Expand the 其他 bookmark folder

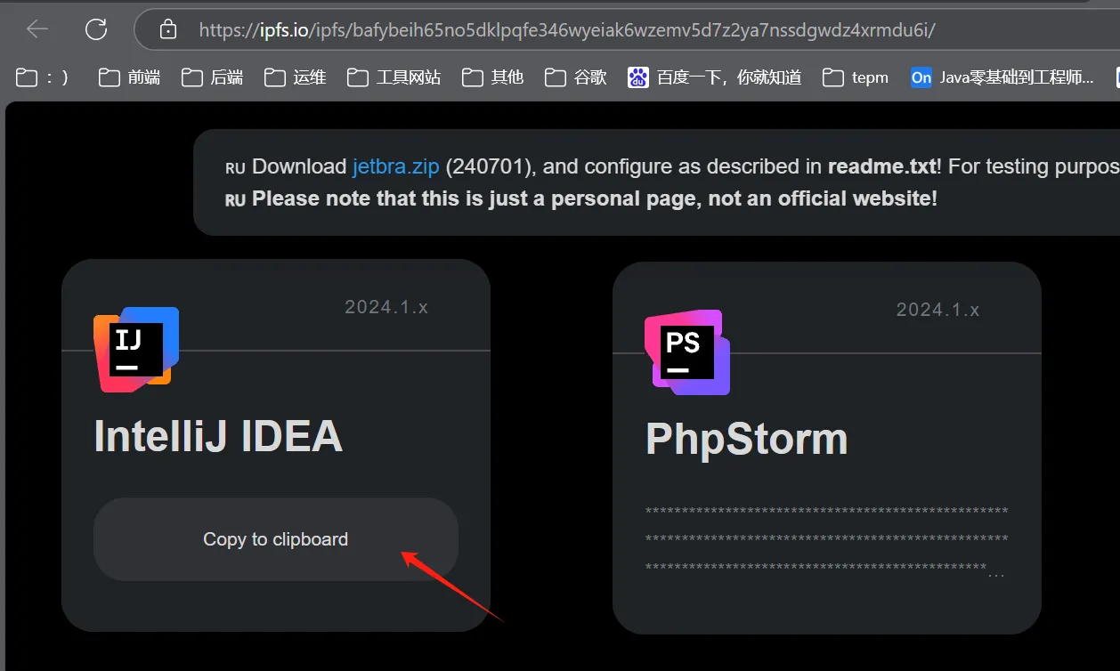[493, 77]
